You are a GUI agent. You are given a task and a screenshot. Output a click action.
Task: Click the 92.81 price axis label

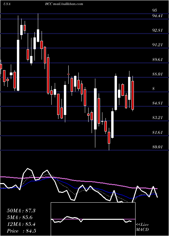pyautogui.click(x=158, y=30)
